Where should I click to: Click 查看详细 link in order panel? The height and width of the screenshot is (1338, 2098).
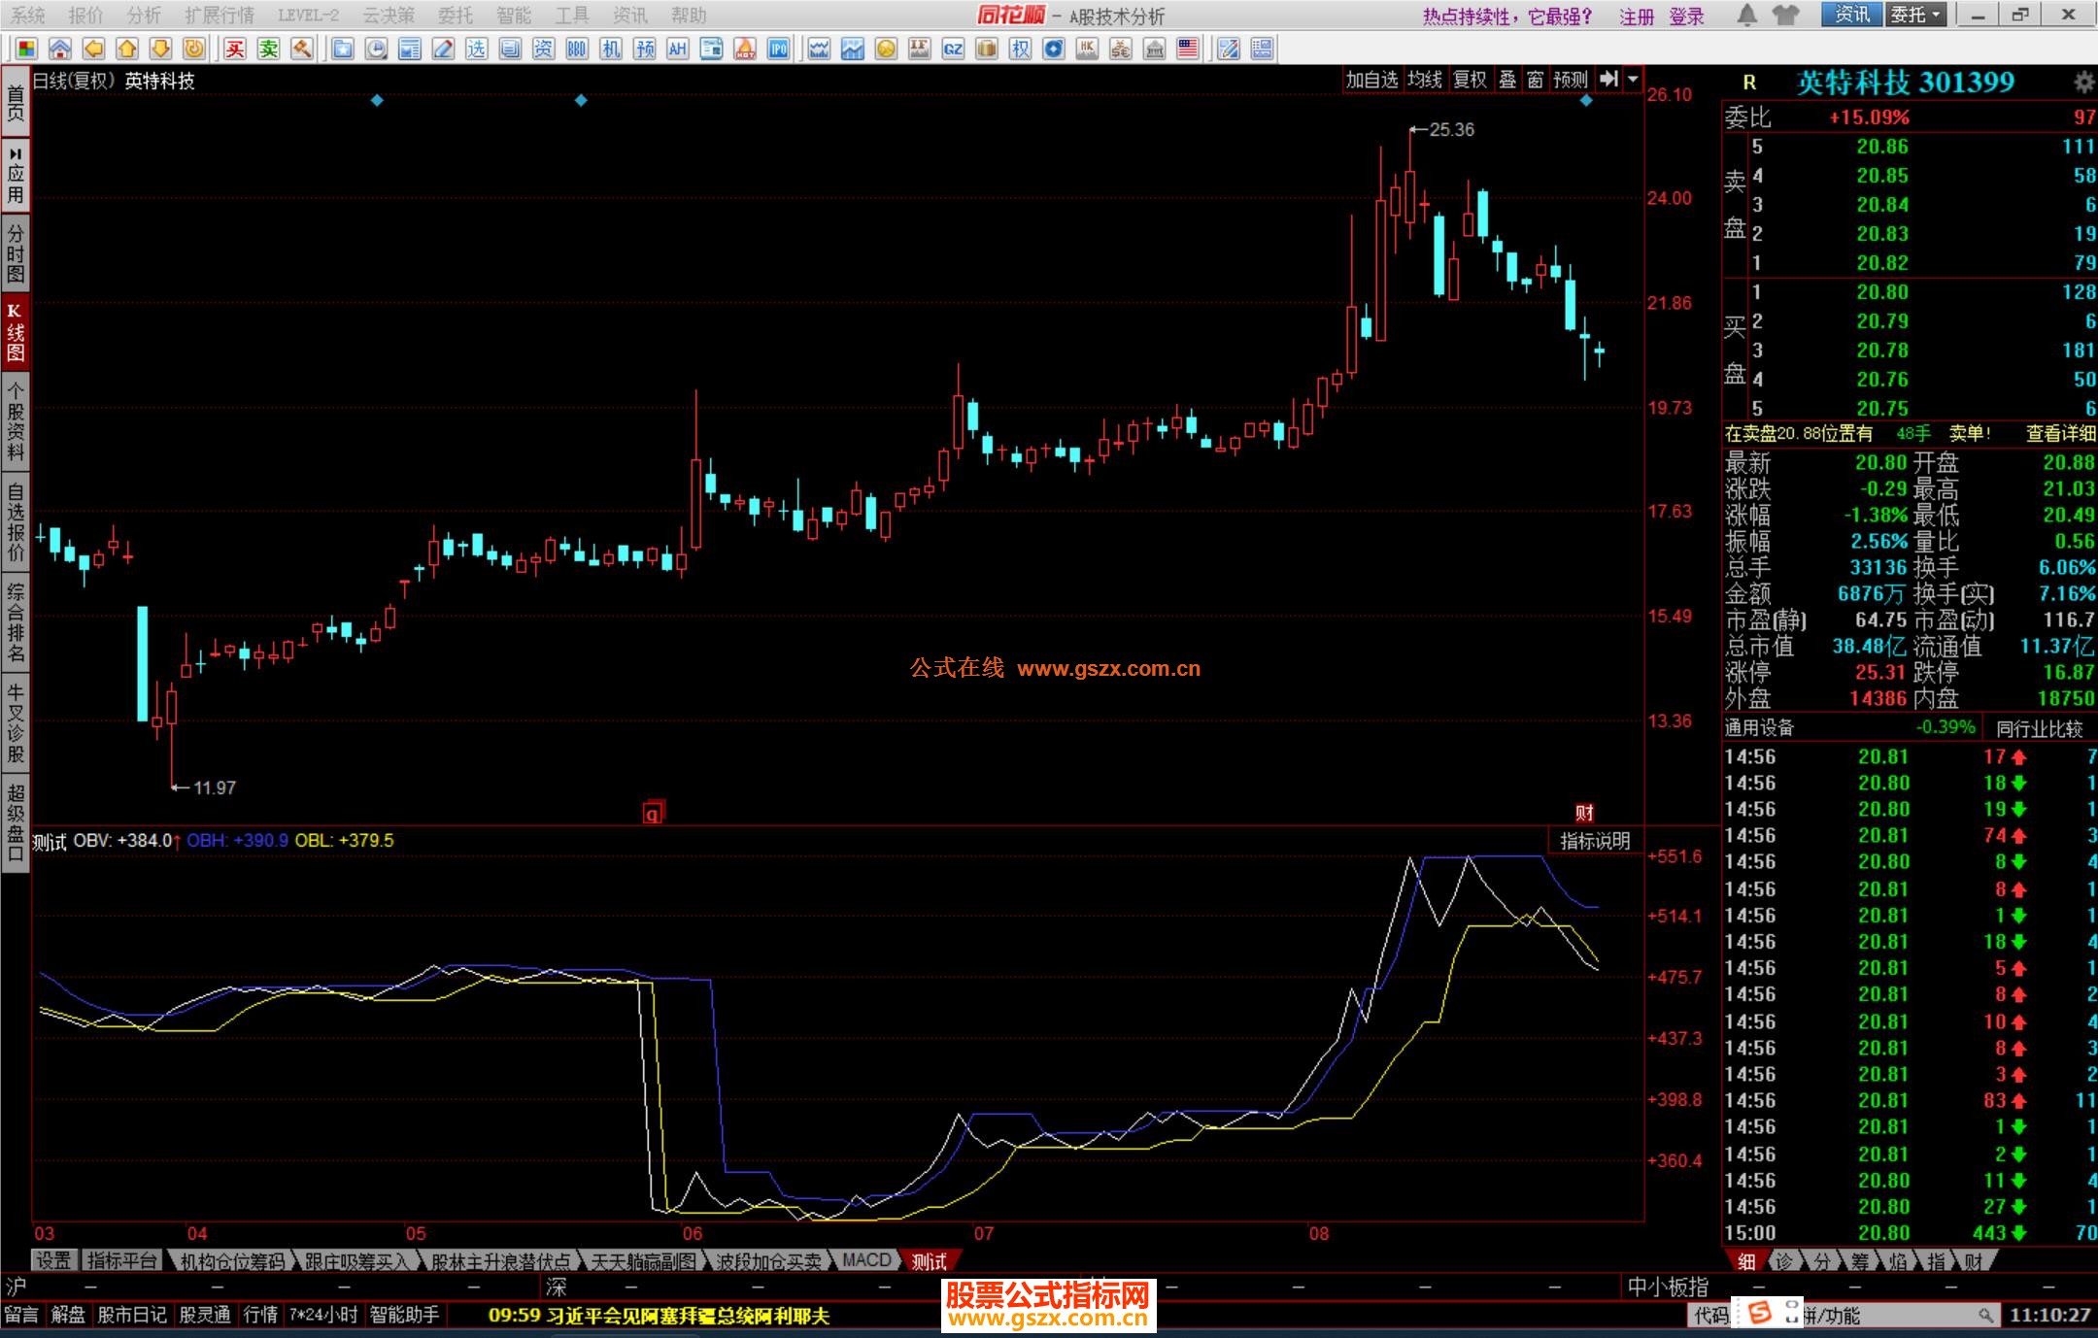tap(2060, 434)
